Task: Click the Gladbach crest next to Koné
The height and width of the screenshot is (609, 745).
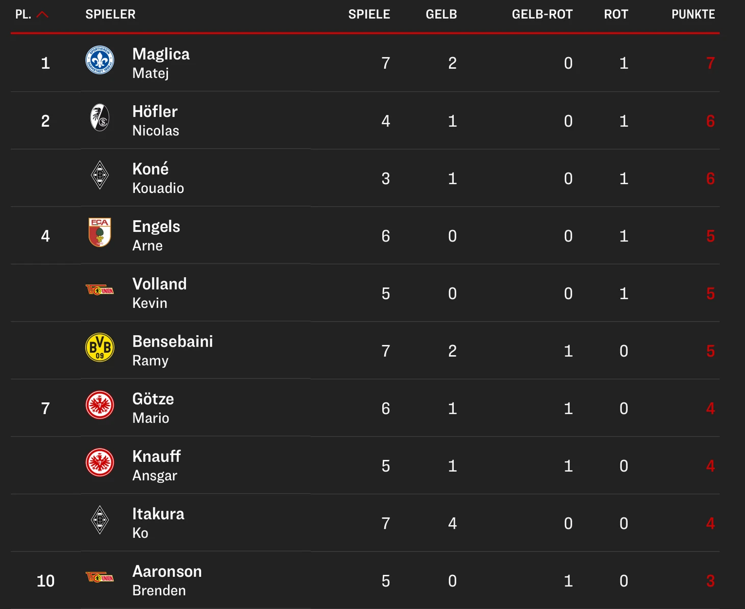Action: (x=100, y=175)
